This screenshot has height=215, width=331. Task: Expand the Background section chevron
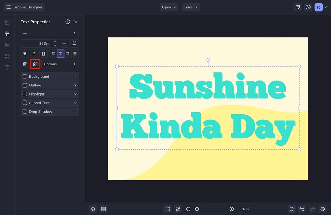tap(75, 77)
